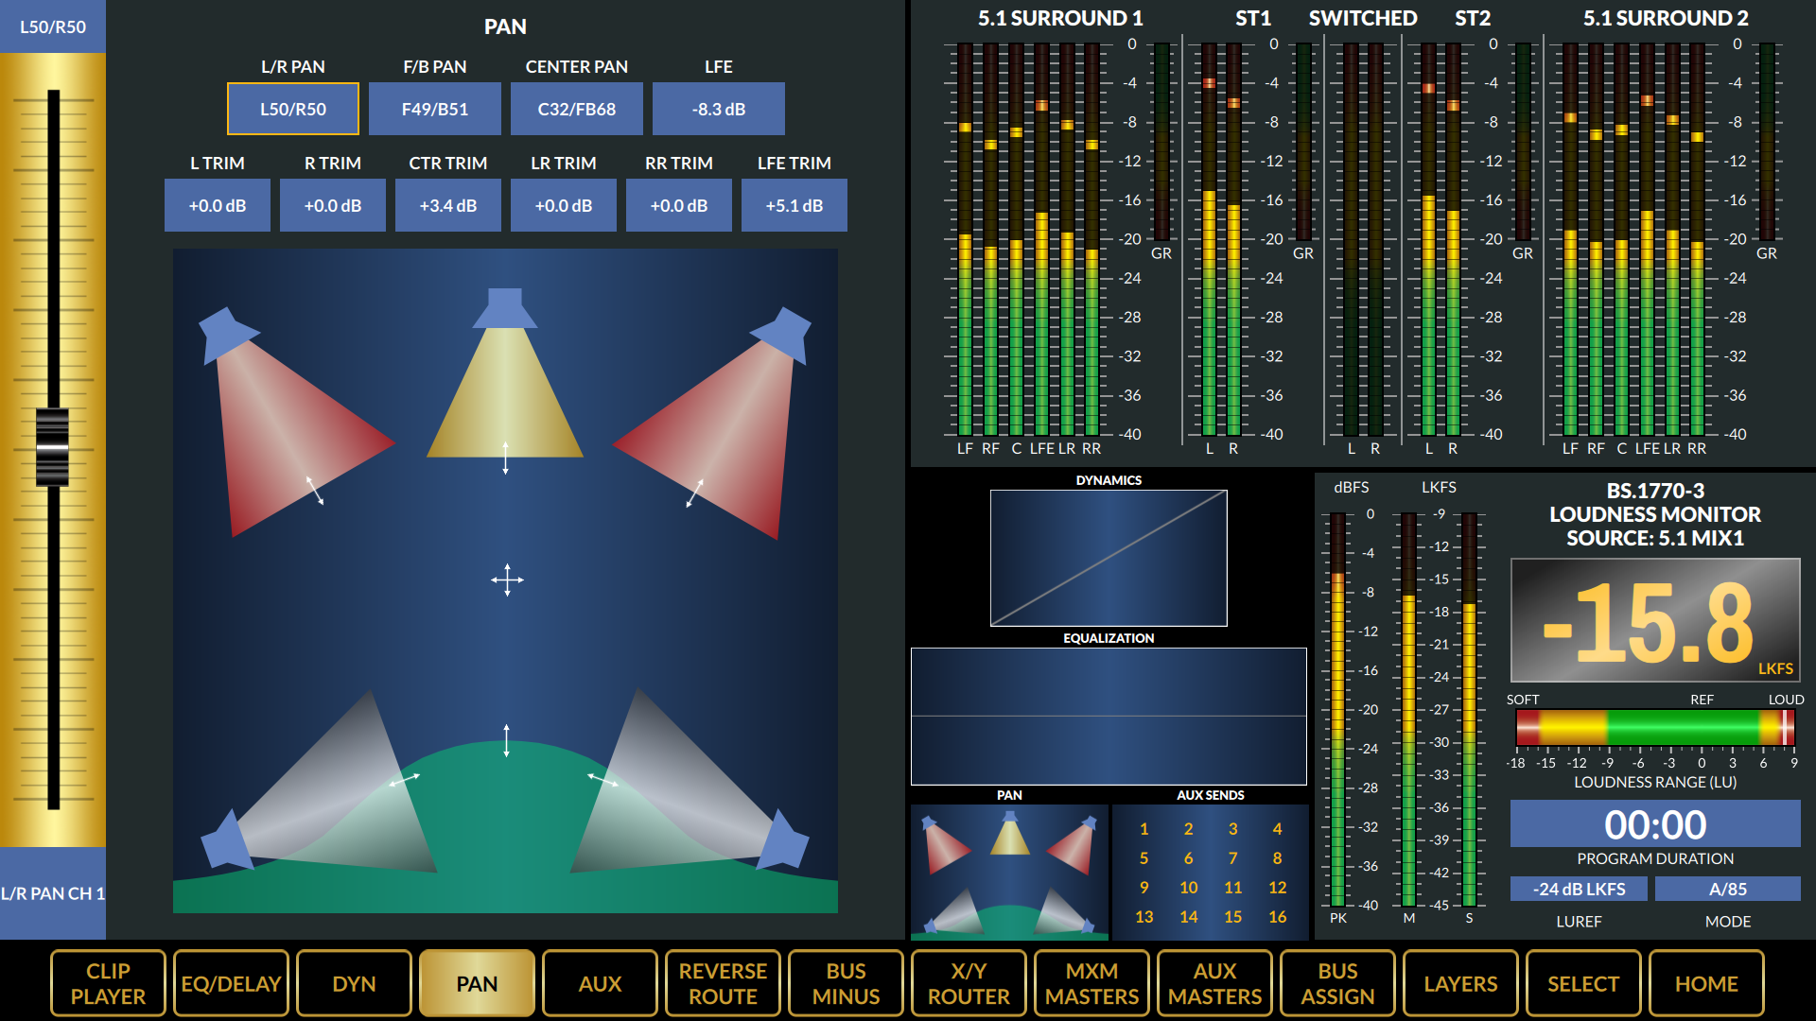Image resolution: width=1816 pixels, height=1021 pixels.
Task: Select aux send 13
Action: pos(1144,917)
